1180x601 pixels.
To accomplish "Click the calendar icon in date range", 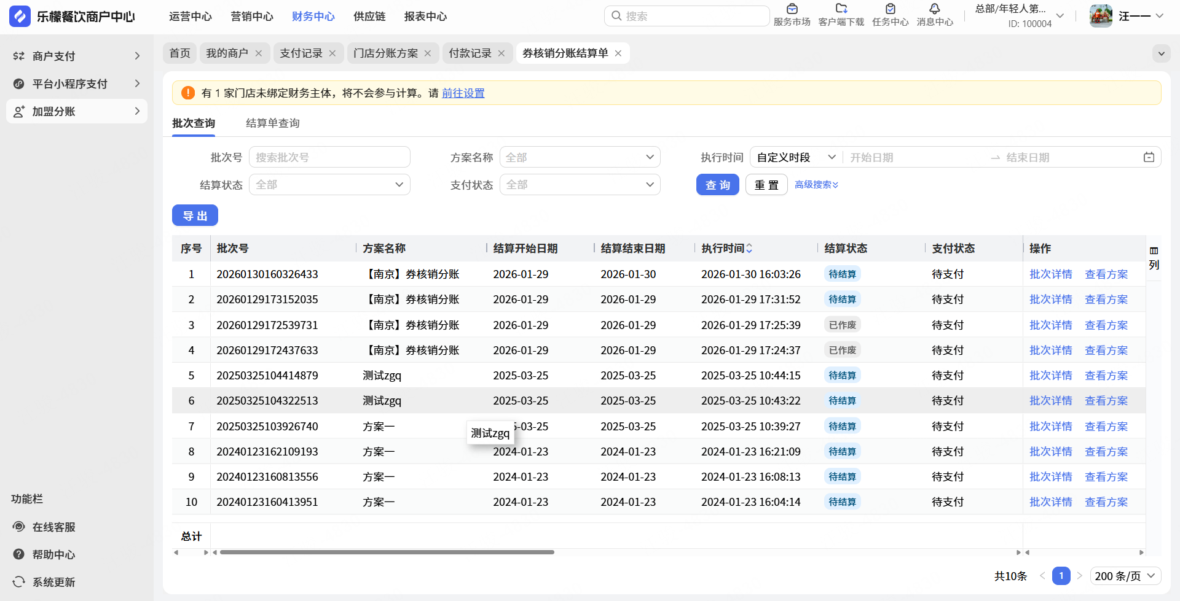I will [1148, 157].
